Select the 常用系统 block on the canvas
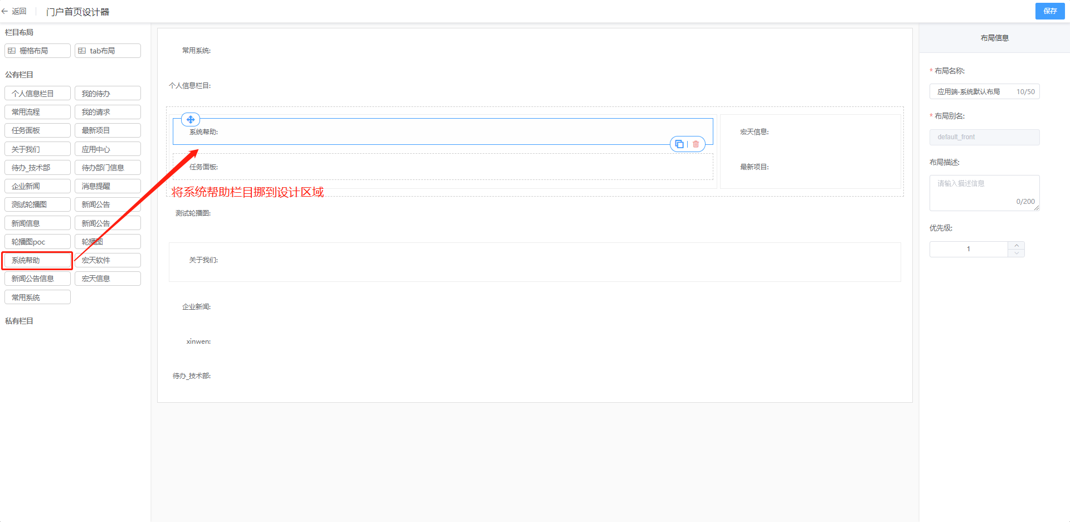 coord(535,51)
